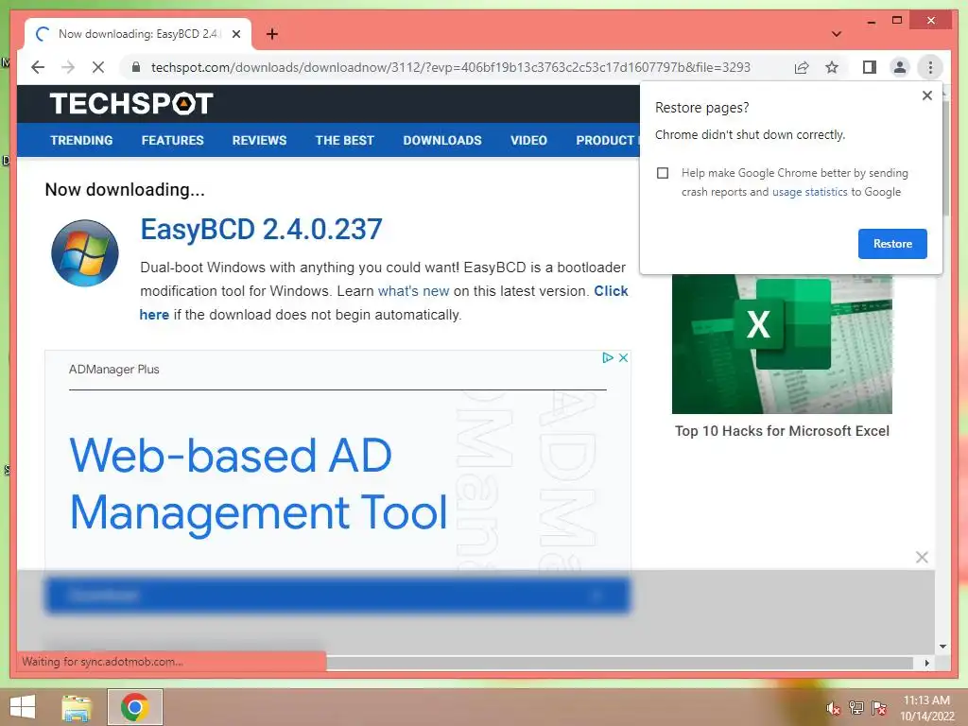Open the Chrome side panel icon
The height and width of the screenshot is (726, 968).
870,67
